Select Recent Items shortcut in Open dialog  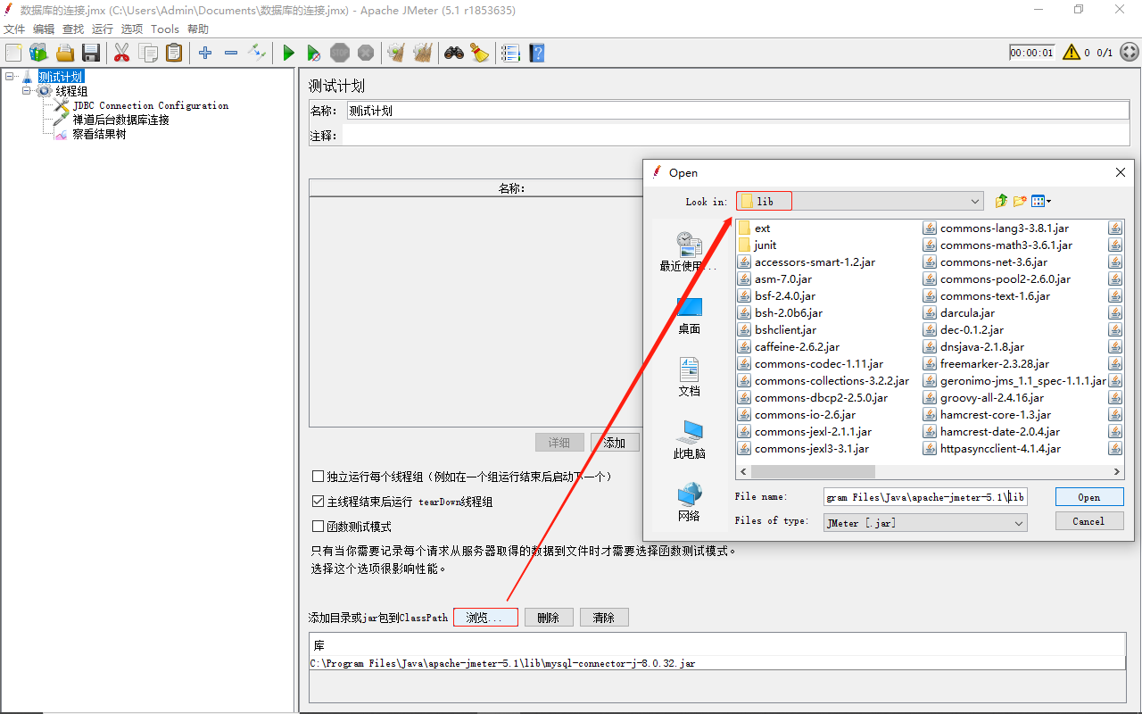[x=689, y=251]
